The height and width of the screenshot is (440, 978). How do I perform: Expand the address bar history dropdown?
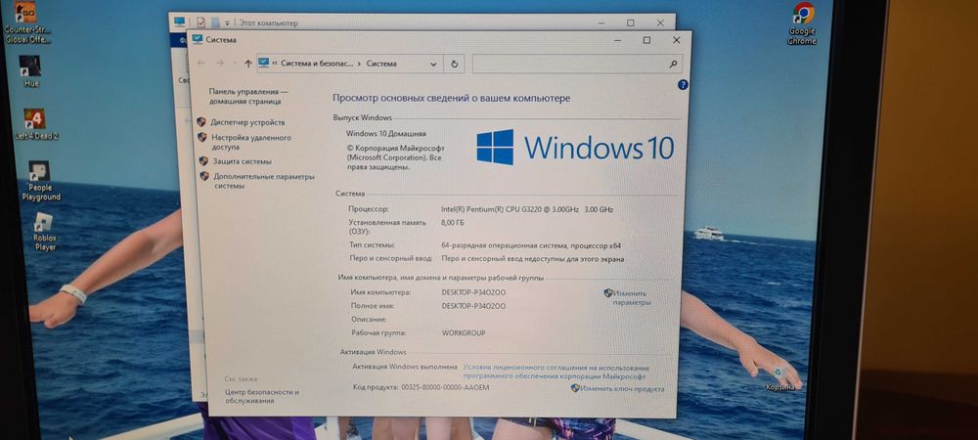[433, 65]
